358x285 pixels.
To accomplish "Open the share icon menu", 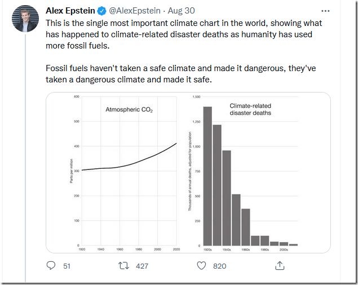I will (279, 265).
